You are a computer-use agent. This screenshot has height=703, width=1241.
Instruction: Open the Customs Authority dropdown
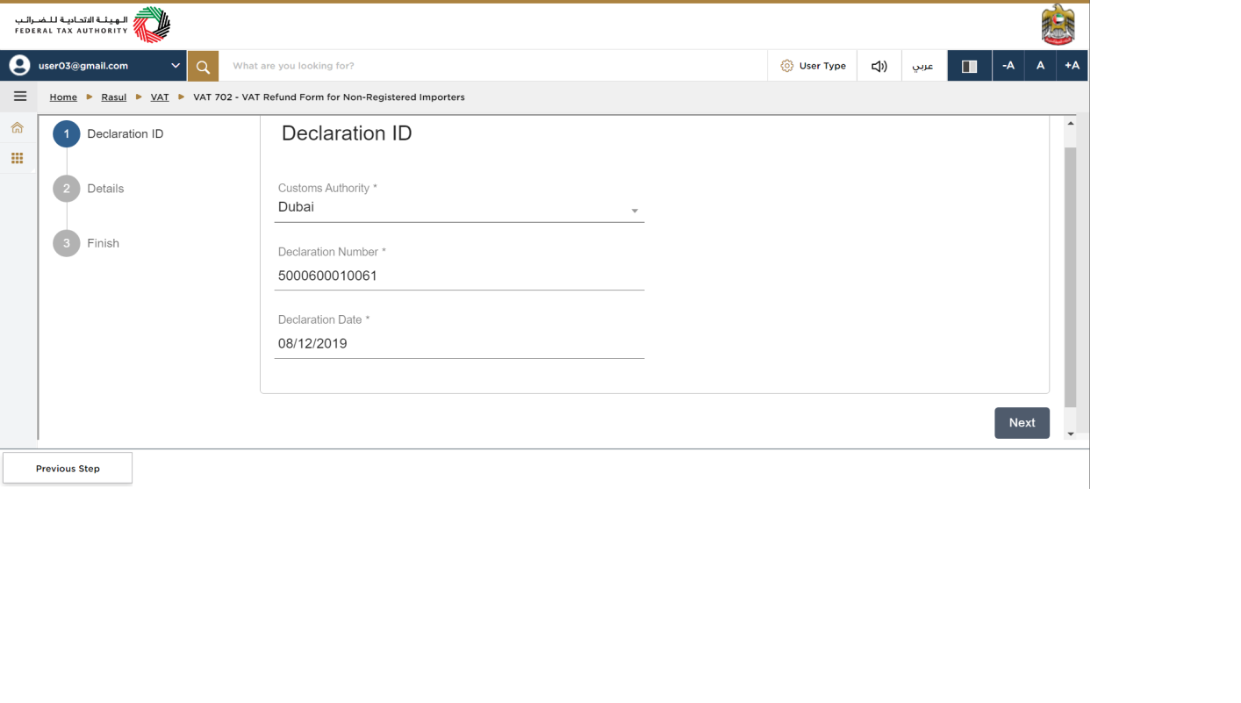[x=459, y=208]
